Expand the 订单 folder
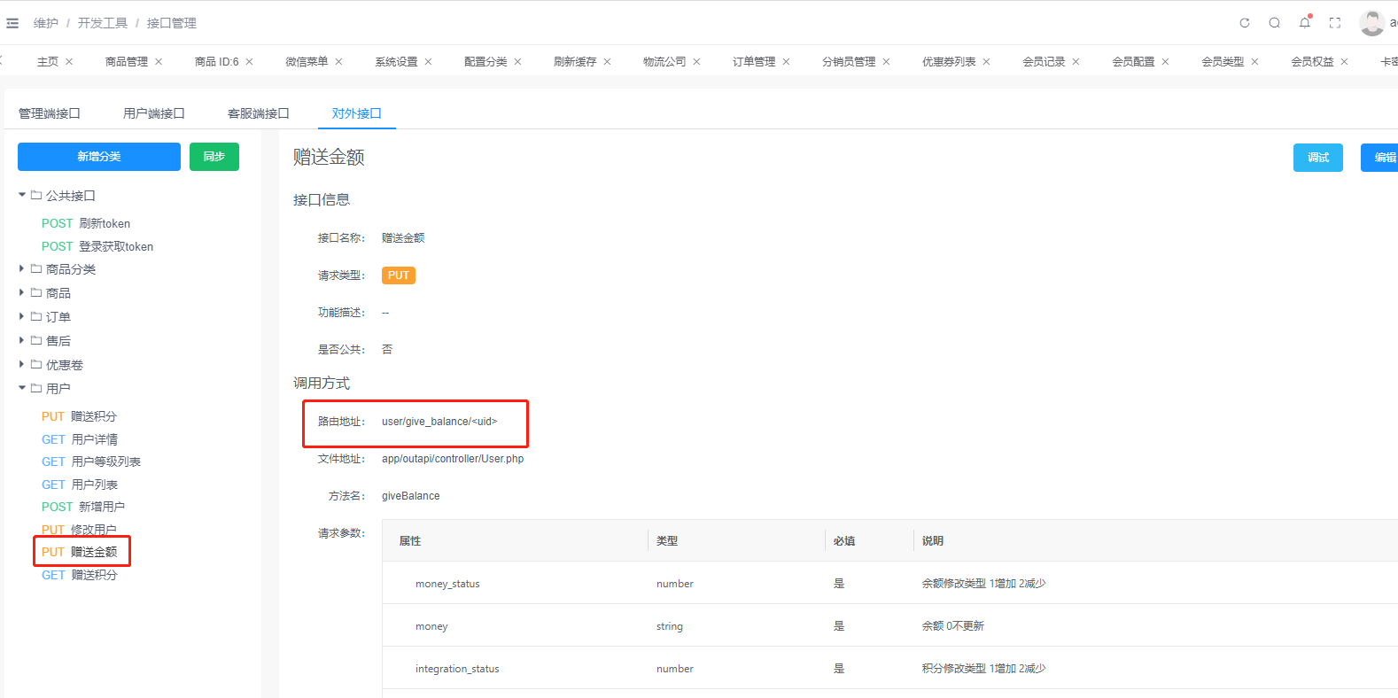 coord(22,316)
